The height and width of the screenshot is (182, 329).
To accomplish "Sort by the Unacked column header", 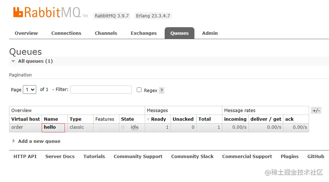I will pyautogui.click(x=183, y=119).
